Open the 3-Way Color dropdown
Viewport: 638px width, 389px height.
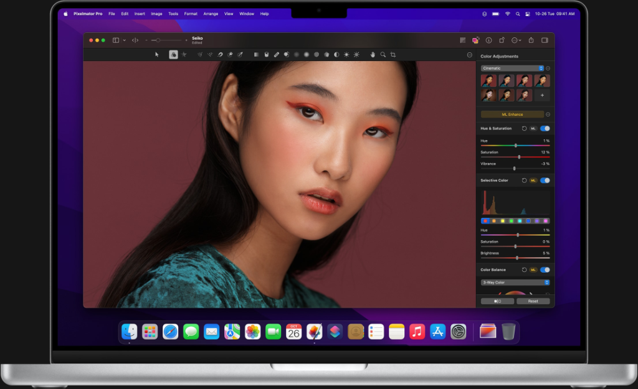point(515,282)
